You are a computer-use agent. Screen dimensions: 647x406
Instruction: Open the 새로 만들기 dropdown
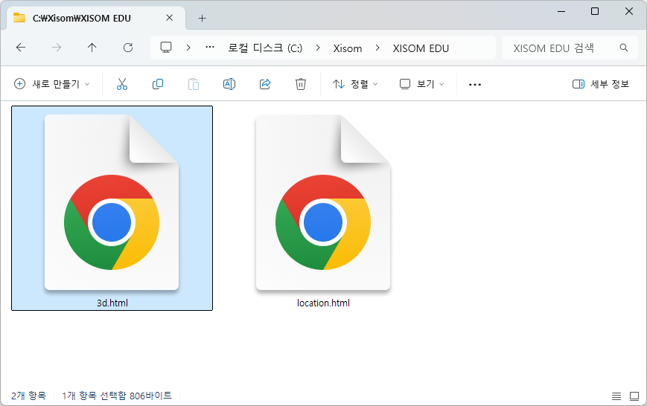click(x=52, y=84)
